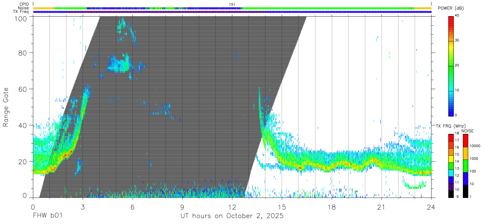485x224 pixels.
Task: Click the 18 hour tick on time axis
Action: point(331,207)
